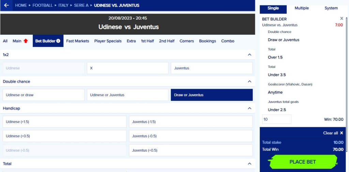The height and width of the screenshot is (172, 349).
Task: Open the Main markets tab
Action: tap(17, 41)
